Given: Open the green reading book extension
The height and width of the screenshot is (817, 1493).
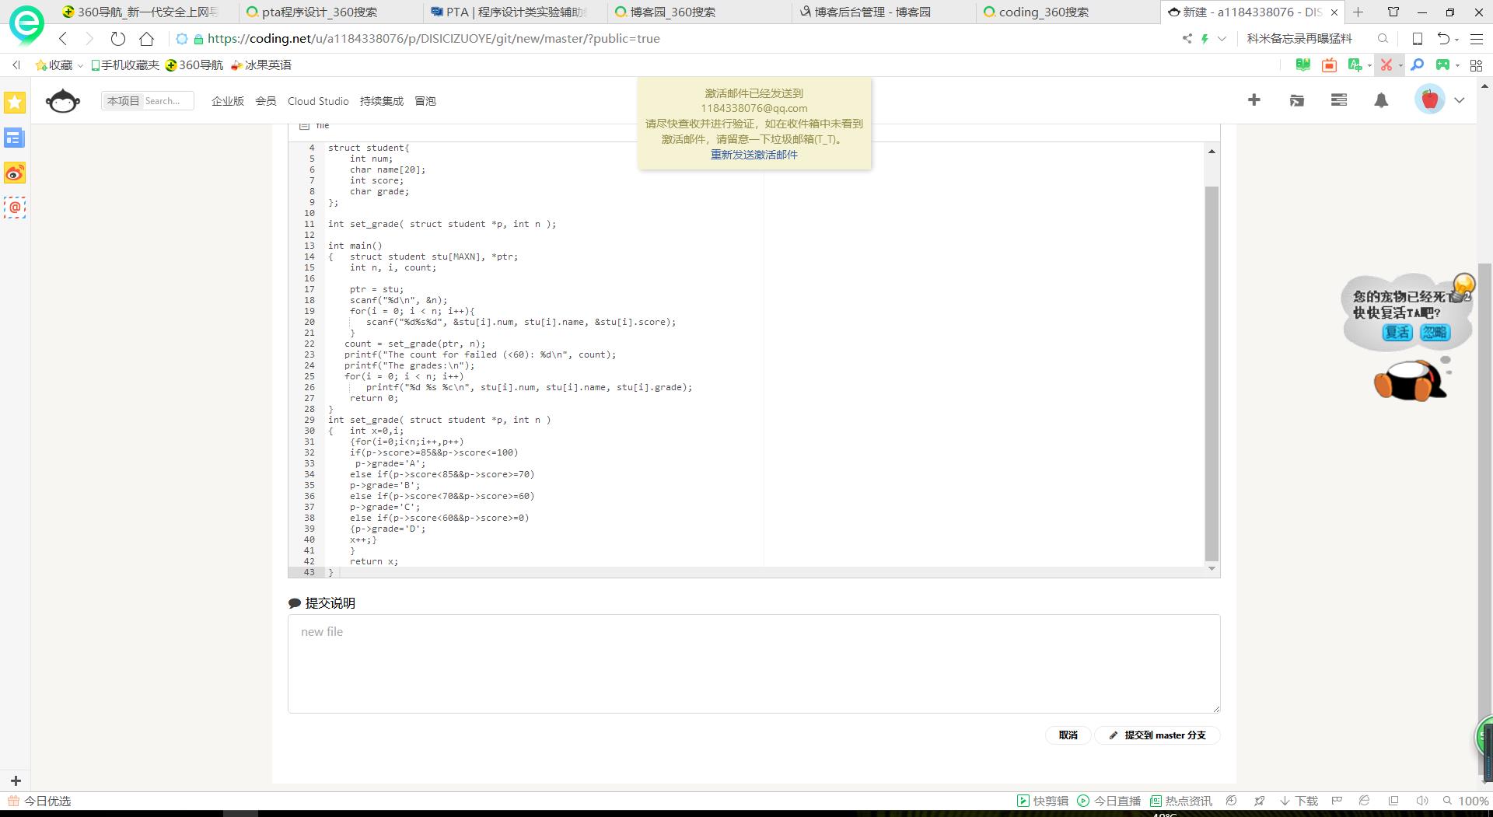Looking at the screenshot, I should click(1303, 65).
